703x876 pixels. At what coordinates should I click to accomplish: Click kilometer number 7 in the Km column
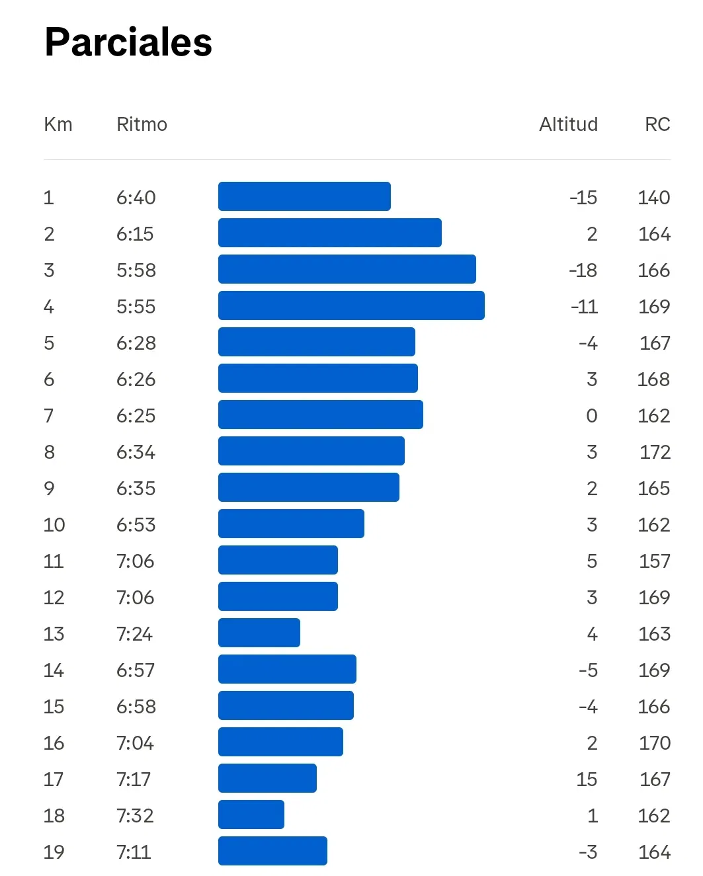tap(48, 415)
